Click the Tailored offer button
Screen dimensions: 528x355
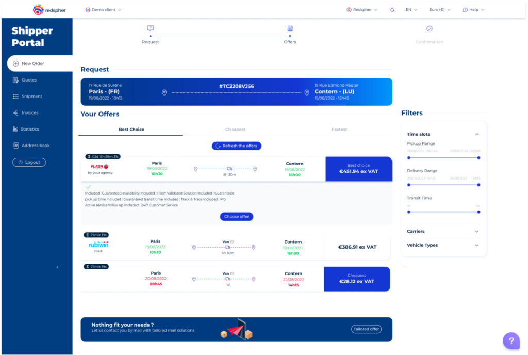click(367, 329)
